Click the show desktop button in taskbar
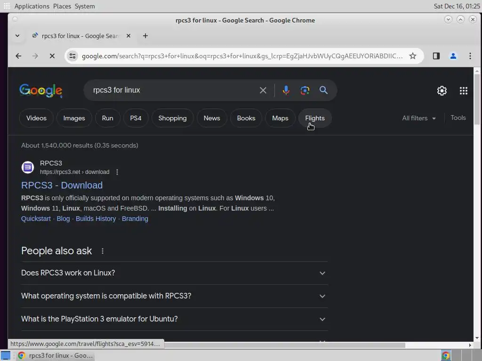 click(6, 355)
